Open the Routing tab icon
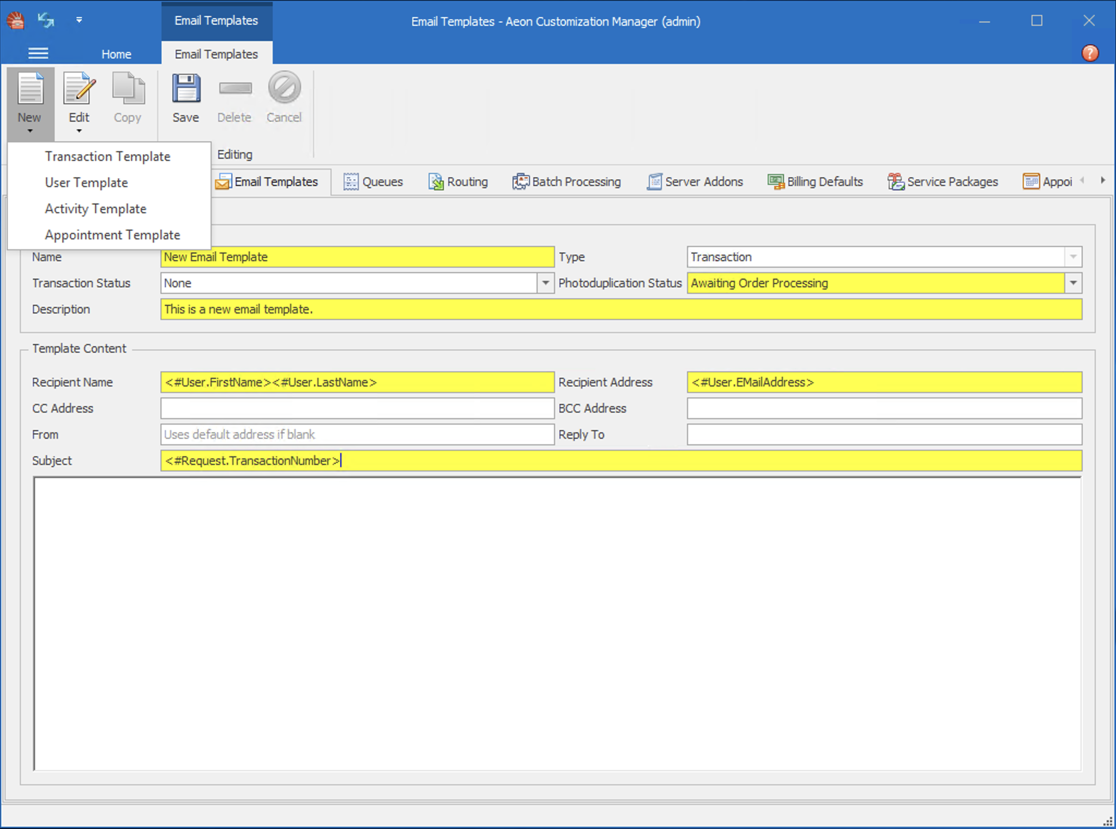Screen dimensions: 1116x829 (436, 181)
